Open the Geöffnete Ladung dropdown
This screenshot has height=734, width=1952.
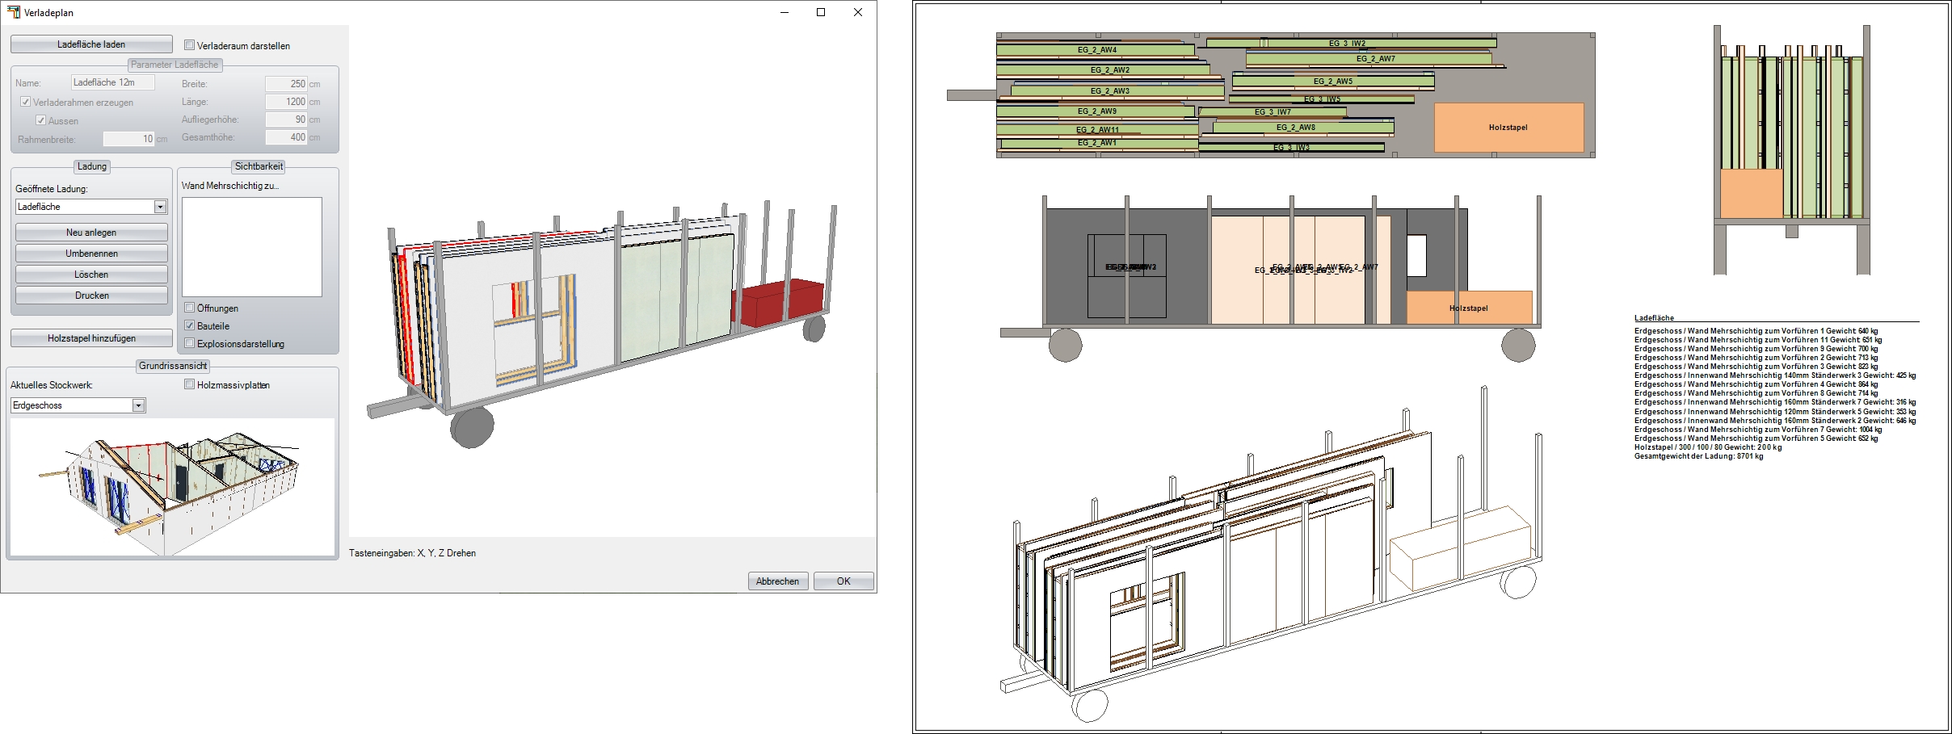(x=160, y=207)
